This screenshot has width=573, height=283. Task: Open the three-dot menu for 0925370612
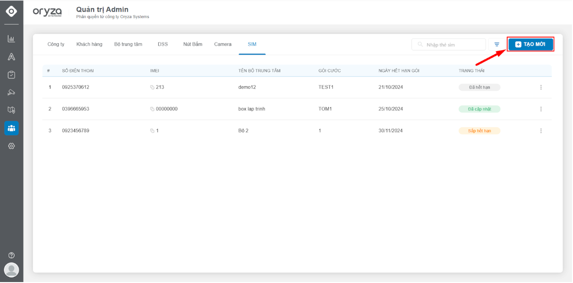click(541, 88)
